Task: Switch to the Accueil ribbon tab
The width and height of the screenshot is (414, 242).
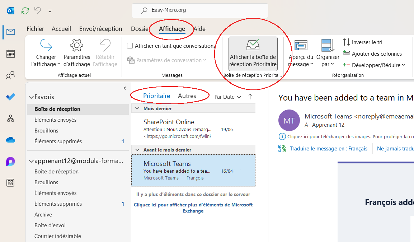Action: pos(61,29)
